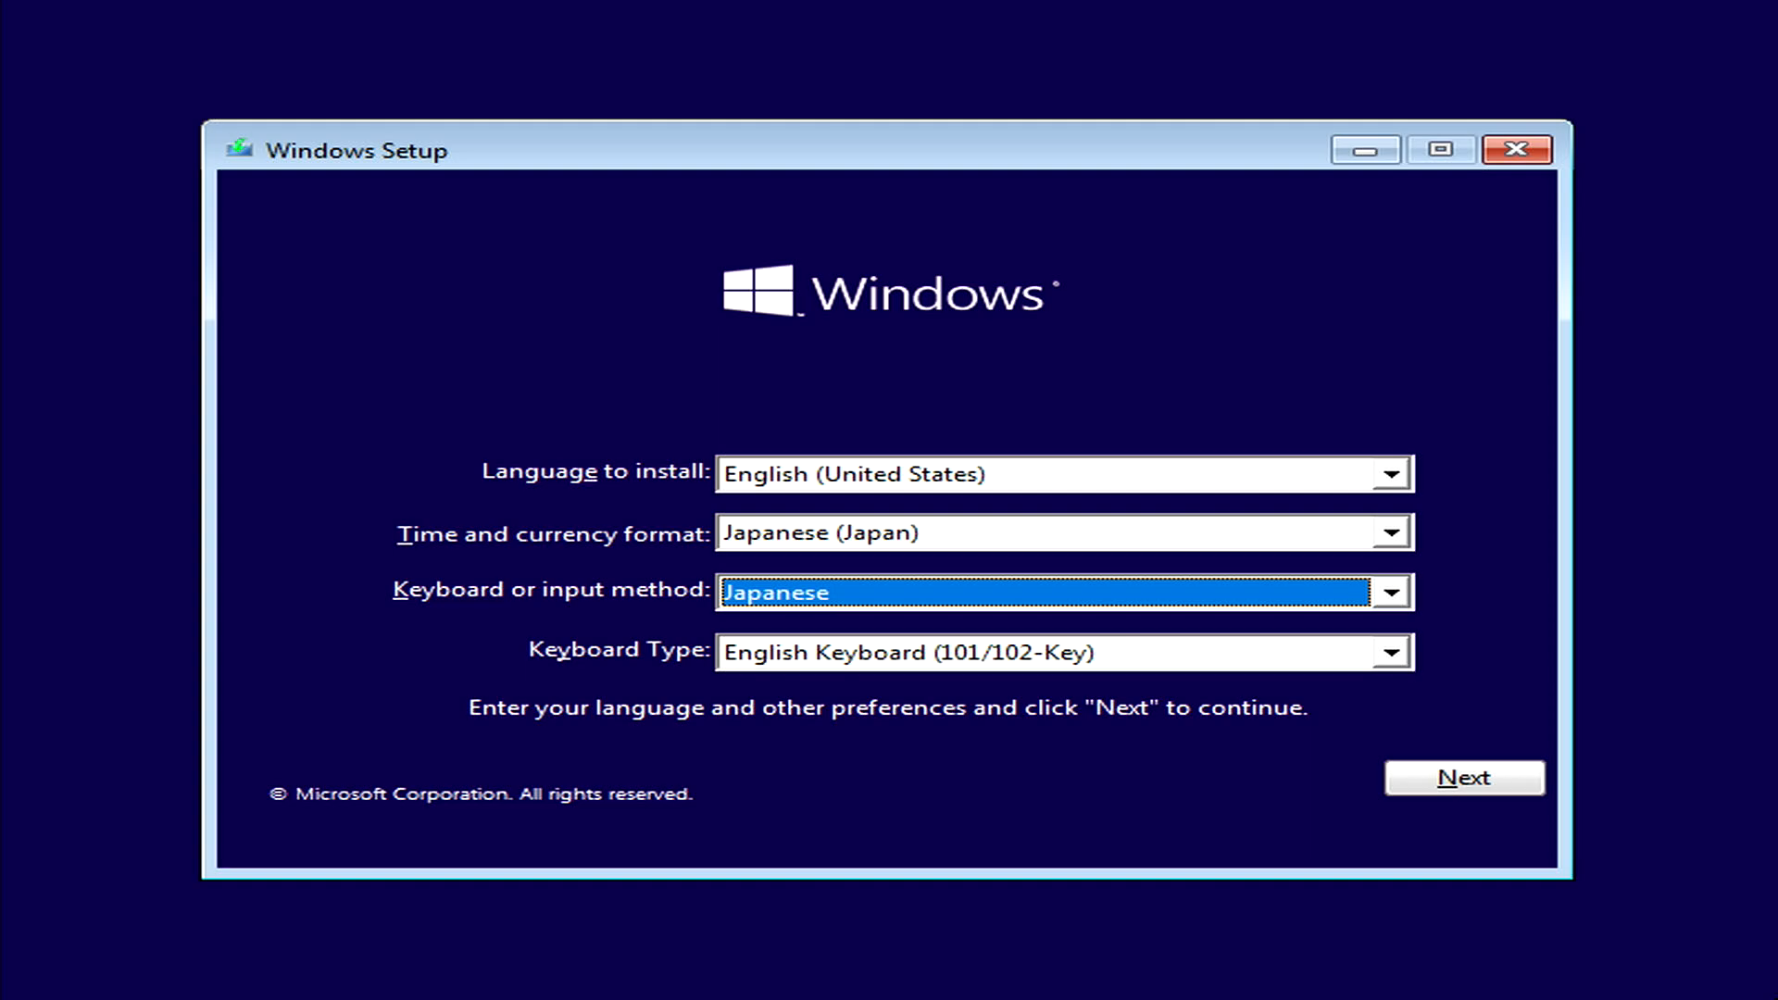Screen dimensions: 1778x1000
Task: Click the 'Language to install:' label
Action: [x=595, y=472]
